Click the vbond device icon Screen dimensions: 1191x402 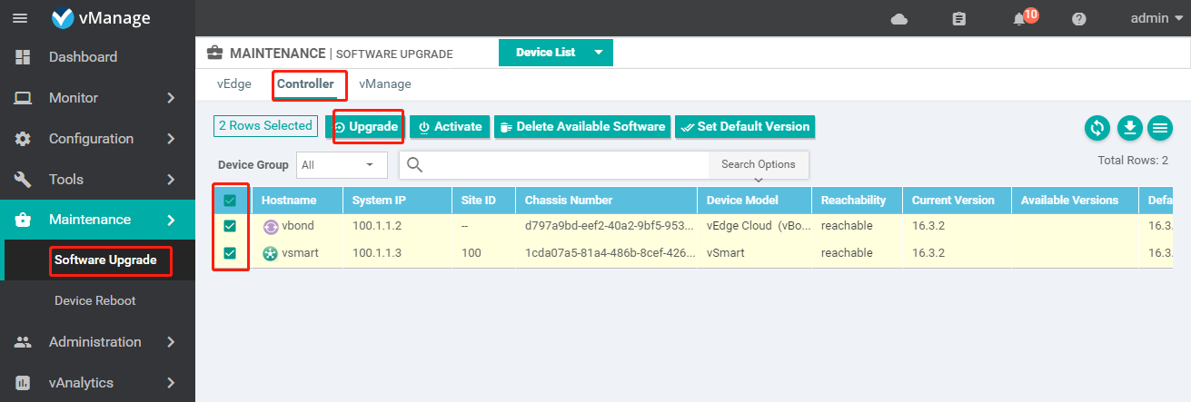click(x=271, y=227)
